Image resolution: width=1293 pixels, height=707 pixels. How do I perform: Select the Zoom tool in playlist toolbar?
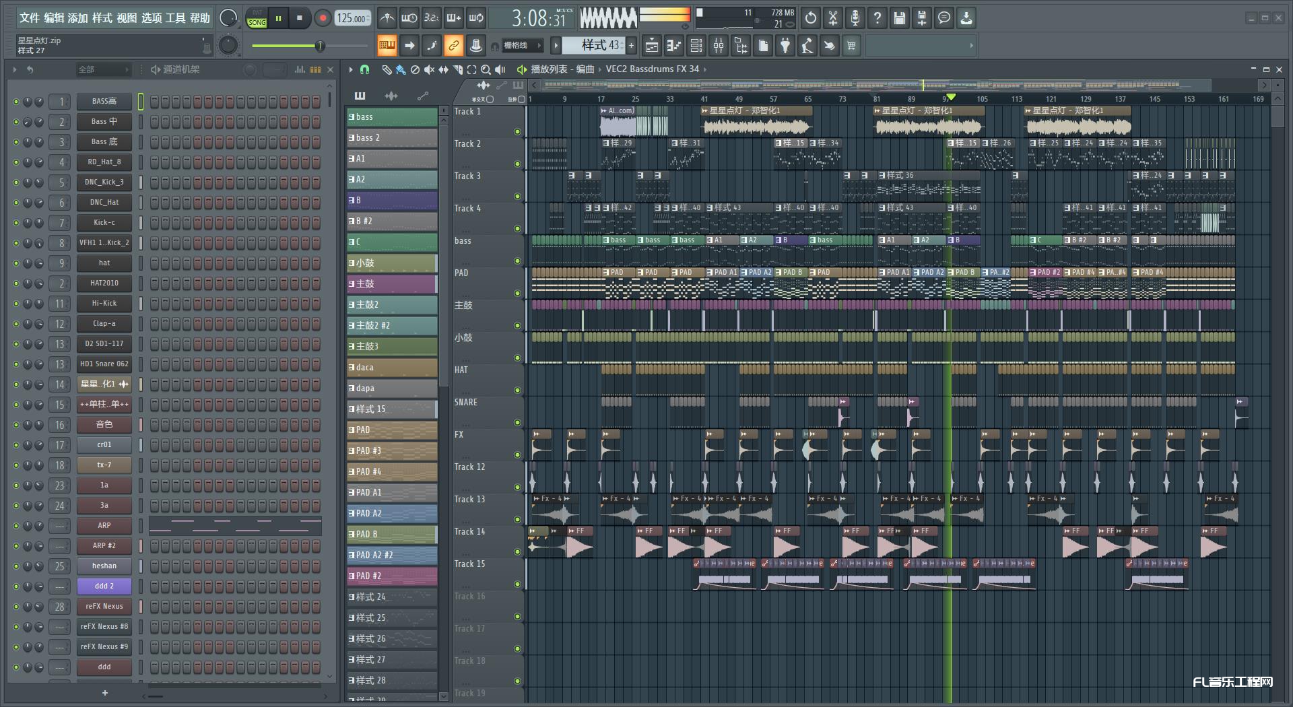tap(486, 69)
